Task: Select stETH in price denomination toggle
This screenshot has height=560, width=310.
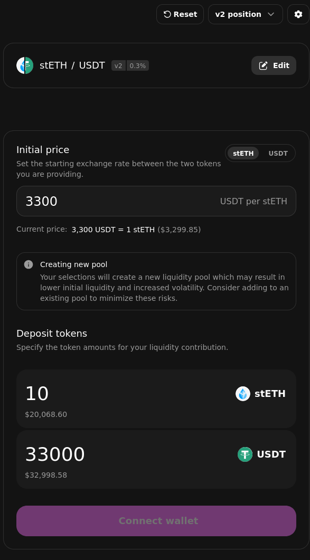Action: [x=243, y=154]
